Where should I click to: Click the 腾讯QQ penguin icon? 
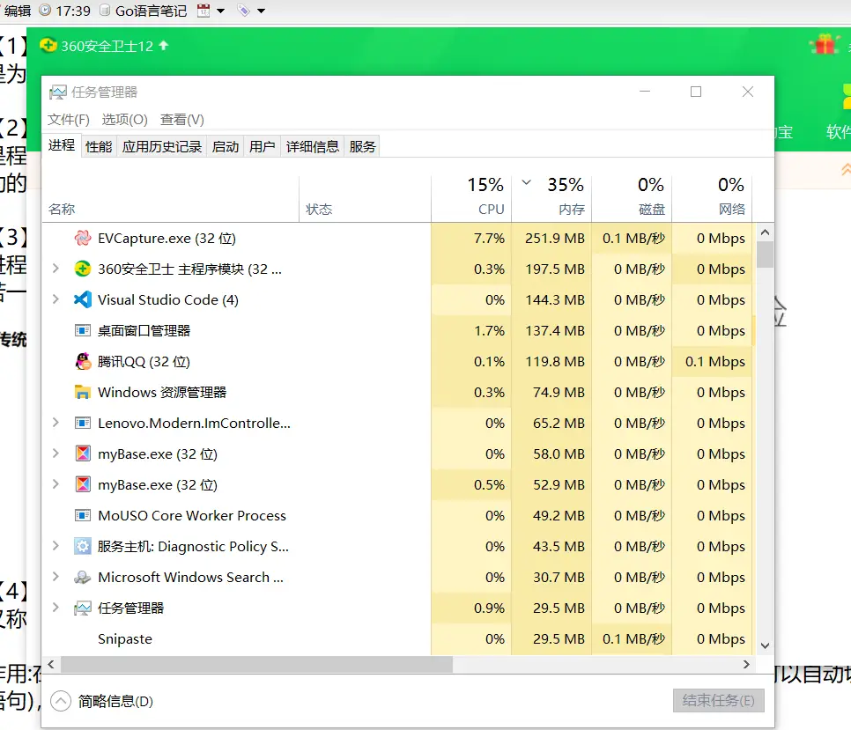click(83, 361)
